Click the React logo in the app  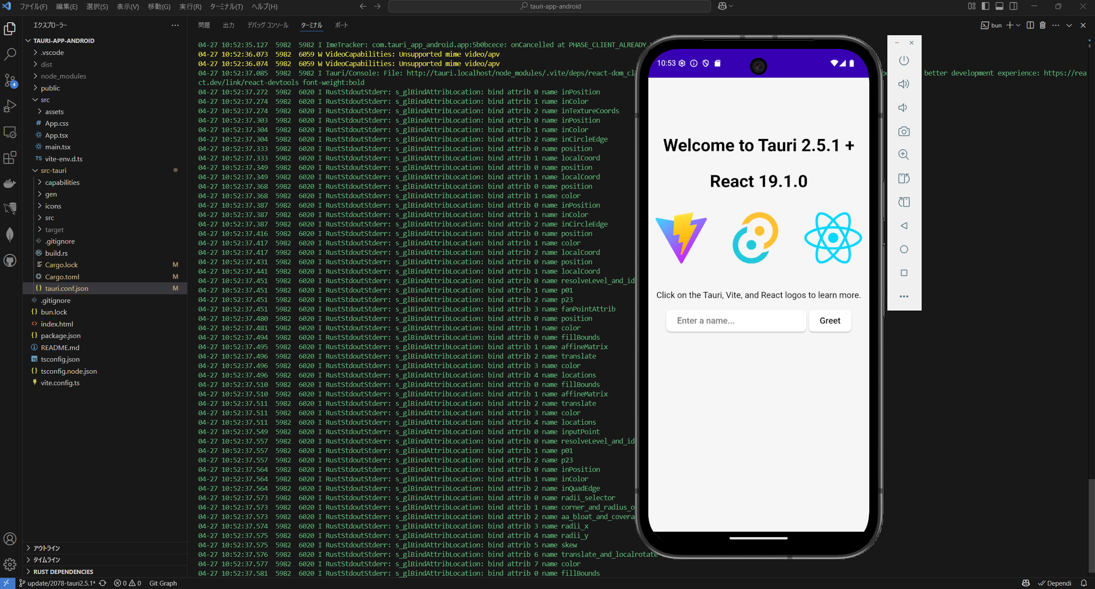pyautogui.click(x=833, y=238)
